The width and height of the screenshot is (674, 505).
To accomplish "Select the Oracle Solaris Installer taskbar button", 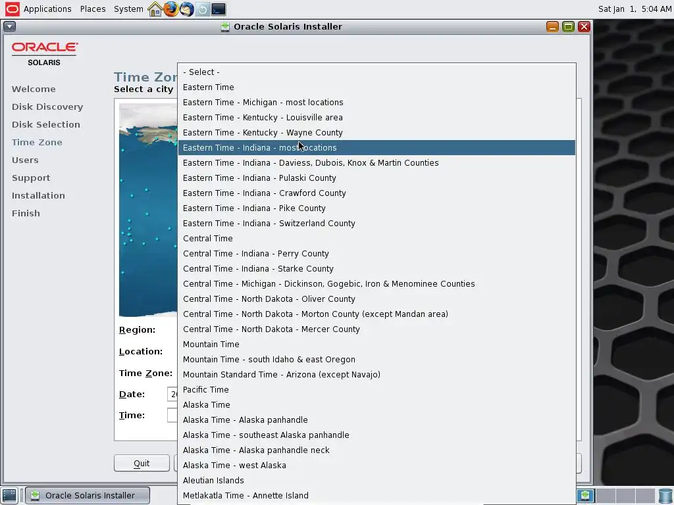I will click(88, 495).
